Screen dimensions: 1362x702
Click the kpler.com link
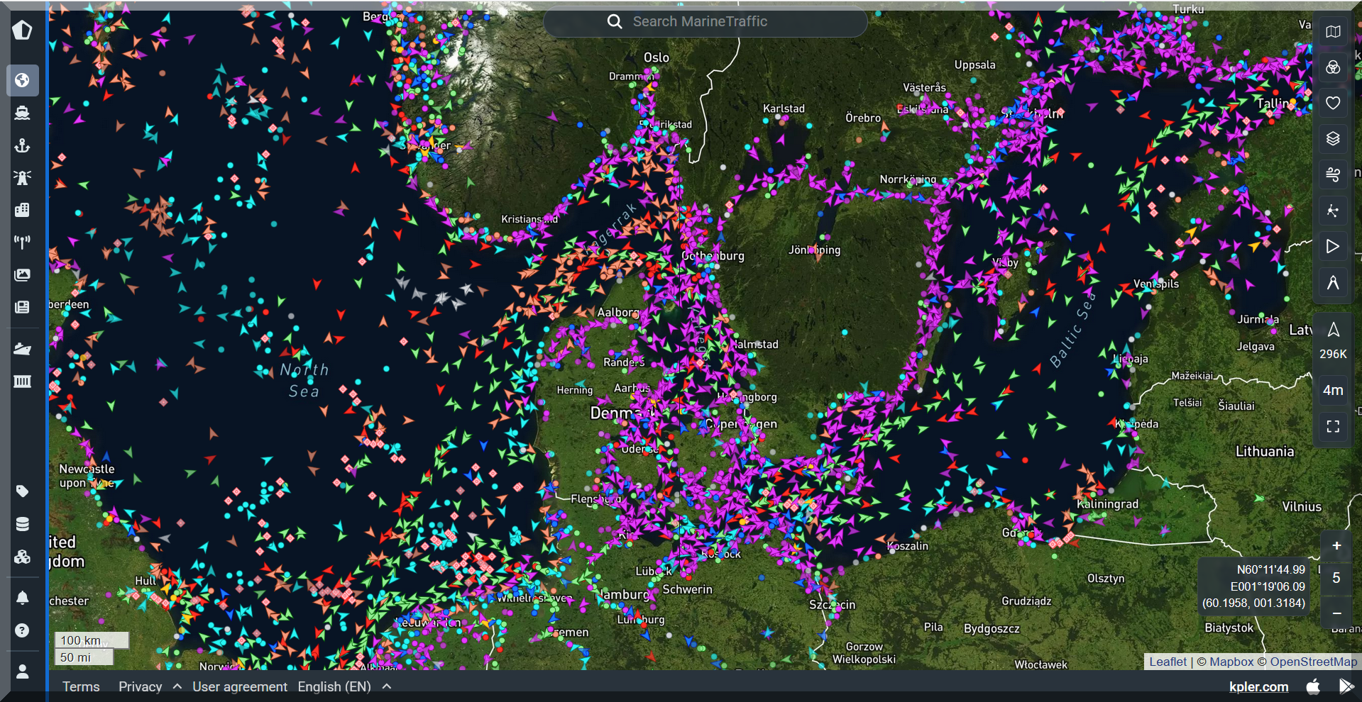[1258, 686]
